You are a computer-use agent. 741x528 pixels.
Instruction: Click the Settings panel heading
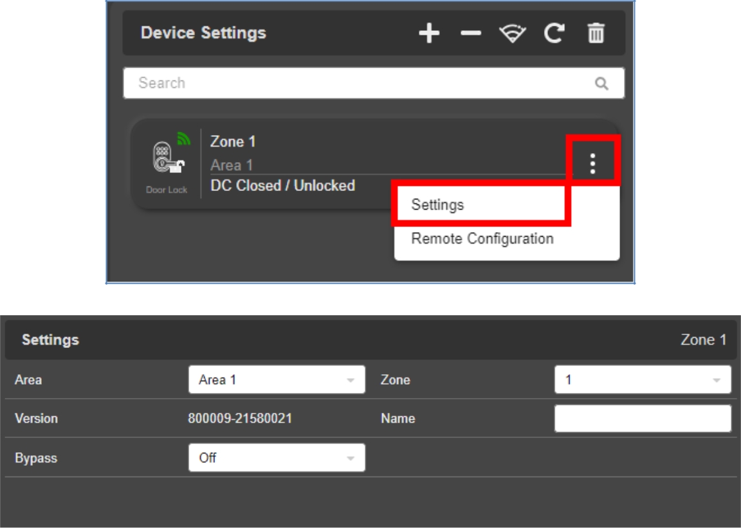[51, 340]
